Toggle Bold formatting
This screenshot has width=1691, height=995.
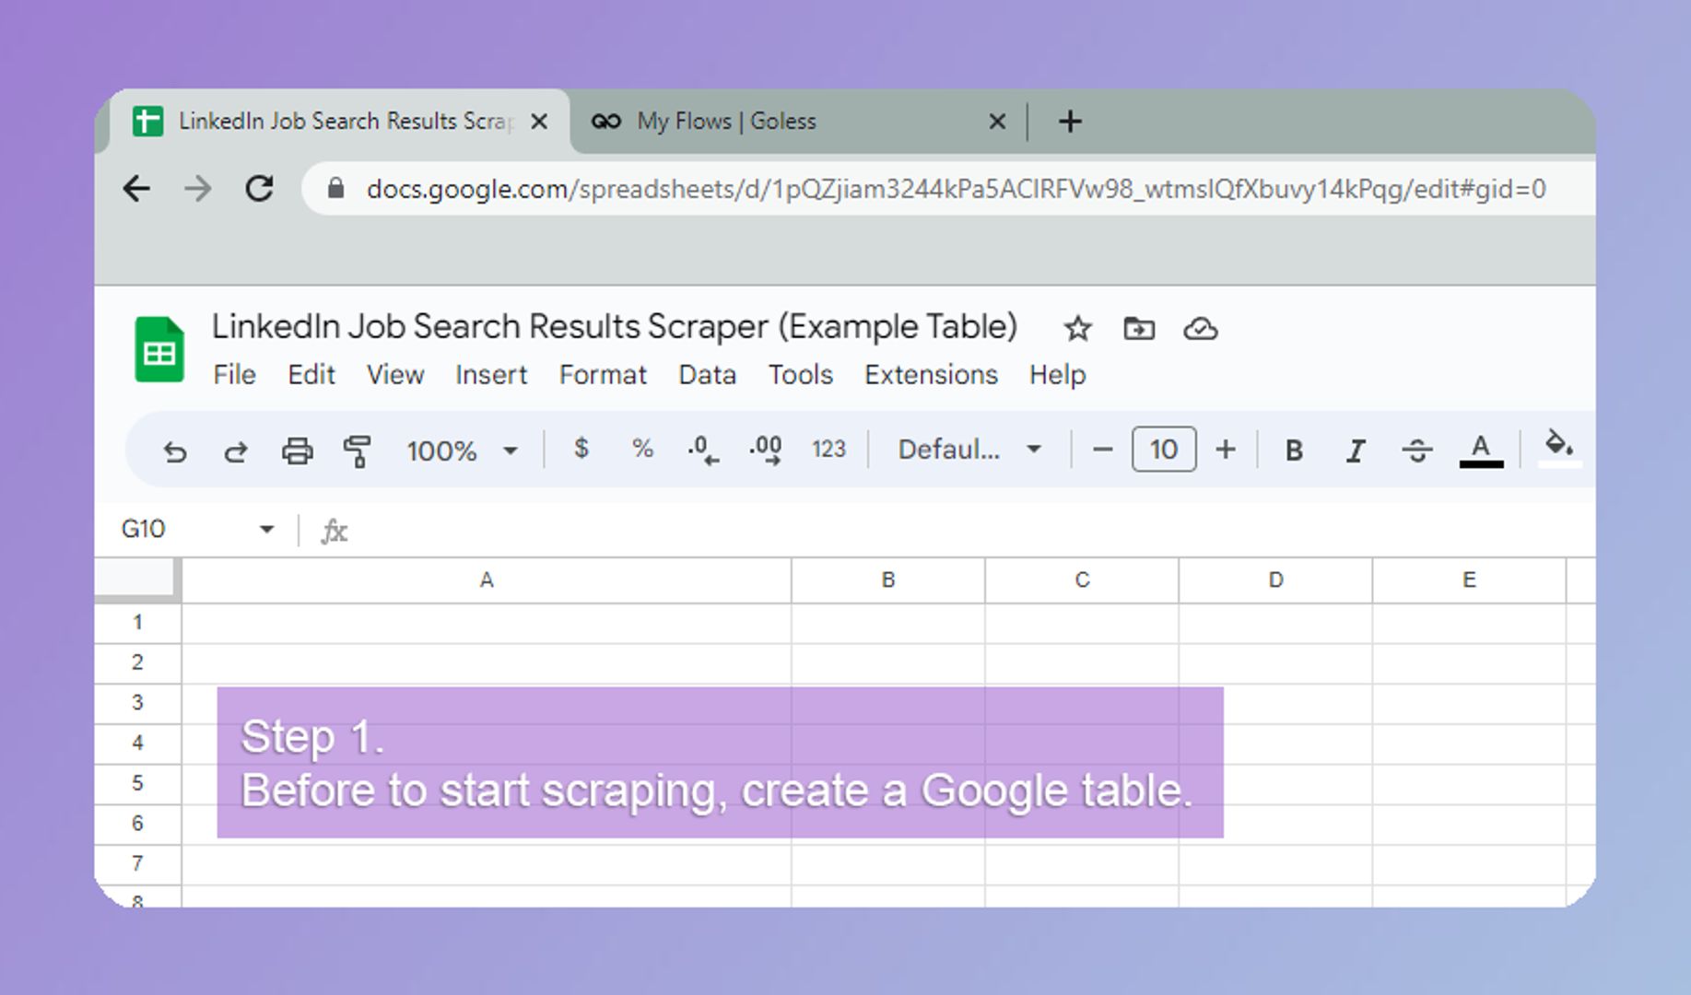tap(1294, 451)
